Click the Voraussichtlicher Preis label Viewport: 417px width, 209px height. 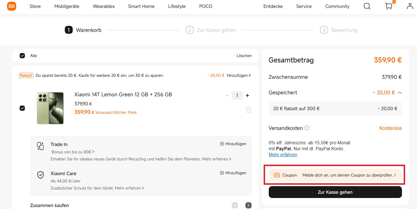coord(116,112)
